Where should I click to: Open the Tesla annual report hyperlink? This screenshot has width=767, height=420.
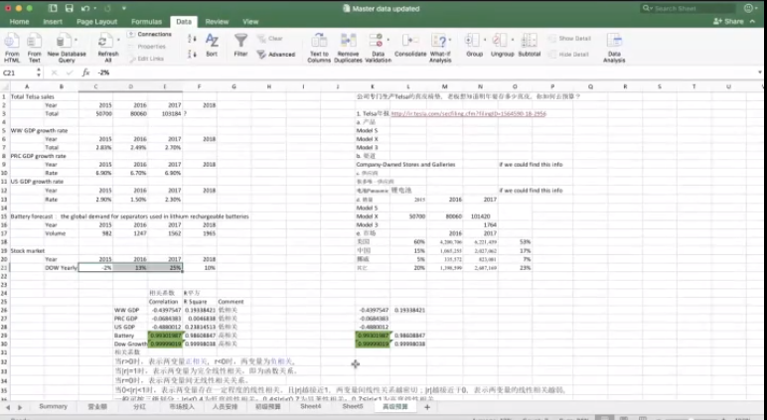point(467,114)
